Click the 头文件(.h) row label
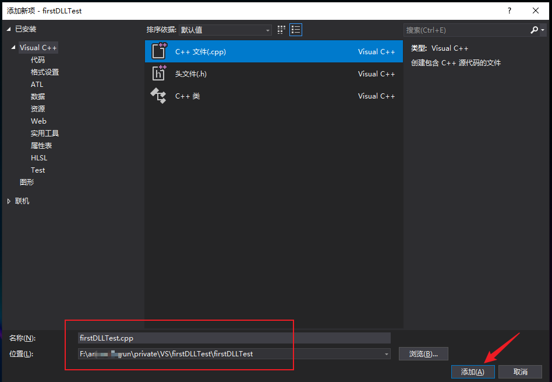 click(x=191, y=73)
